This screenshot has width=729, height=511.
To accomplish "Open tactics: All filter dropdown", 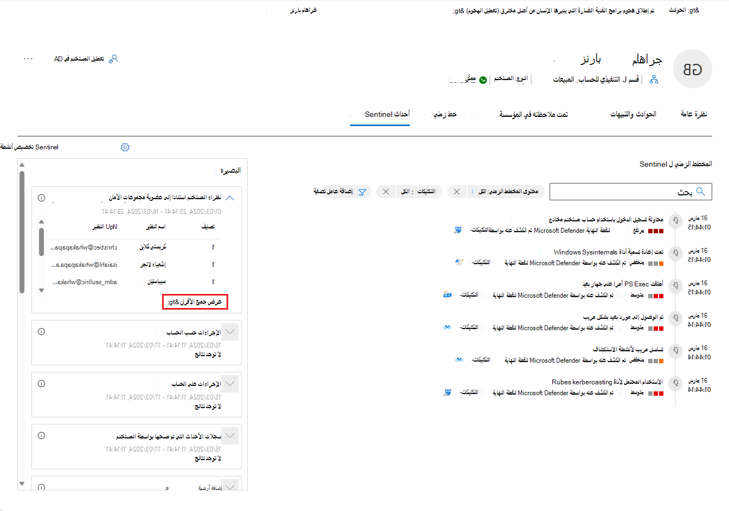I will click(419, 192).
